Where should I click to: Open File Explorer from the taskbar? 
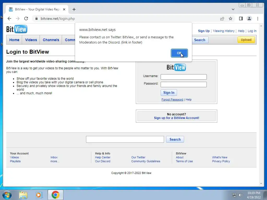[x=23, y=195]
